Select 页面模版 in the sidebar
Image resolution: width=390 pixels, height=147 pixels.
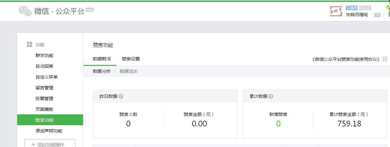44,109
